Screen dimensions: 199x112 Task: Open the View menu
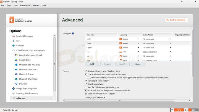(x=15, y=5)
